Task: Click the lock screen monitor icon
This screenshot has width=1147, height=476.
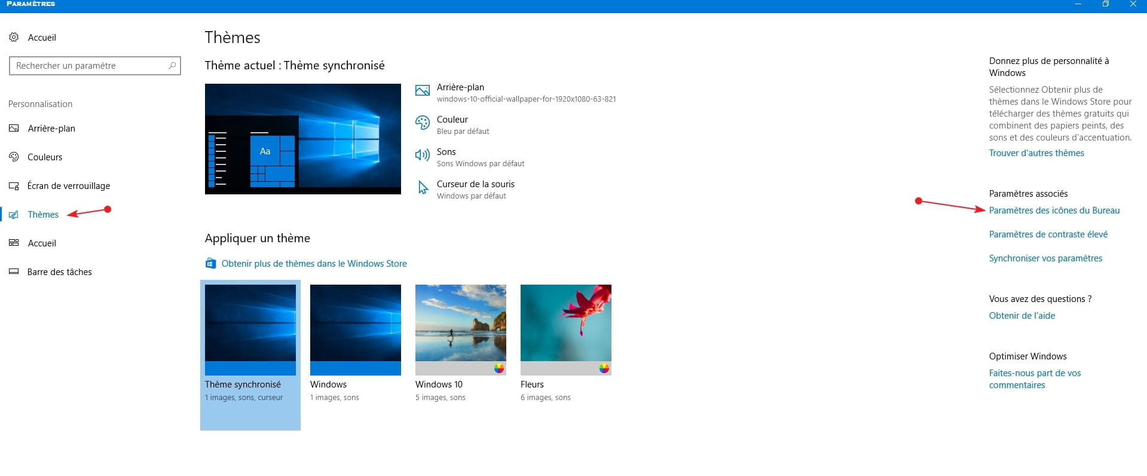Action: (14, 186)
